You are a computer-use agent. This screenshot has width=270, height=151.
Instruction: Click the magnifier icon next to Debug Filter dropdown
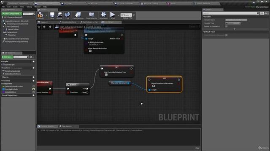[134, 15]
